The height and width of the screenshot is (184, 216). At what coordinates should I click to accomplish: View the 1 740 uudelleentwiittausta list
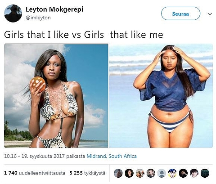click(35, 173)
